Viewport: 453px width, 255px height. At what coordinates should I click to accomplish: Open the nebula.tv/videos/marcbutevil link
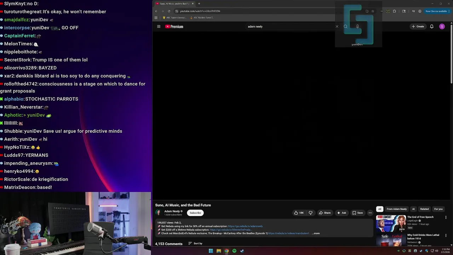click(289, 233)
